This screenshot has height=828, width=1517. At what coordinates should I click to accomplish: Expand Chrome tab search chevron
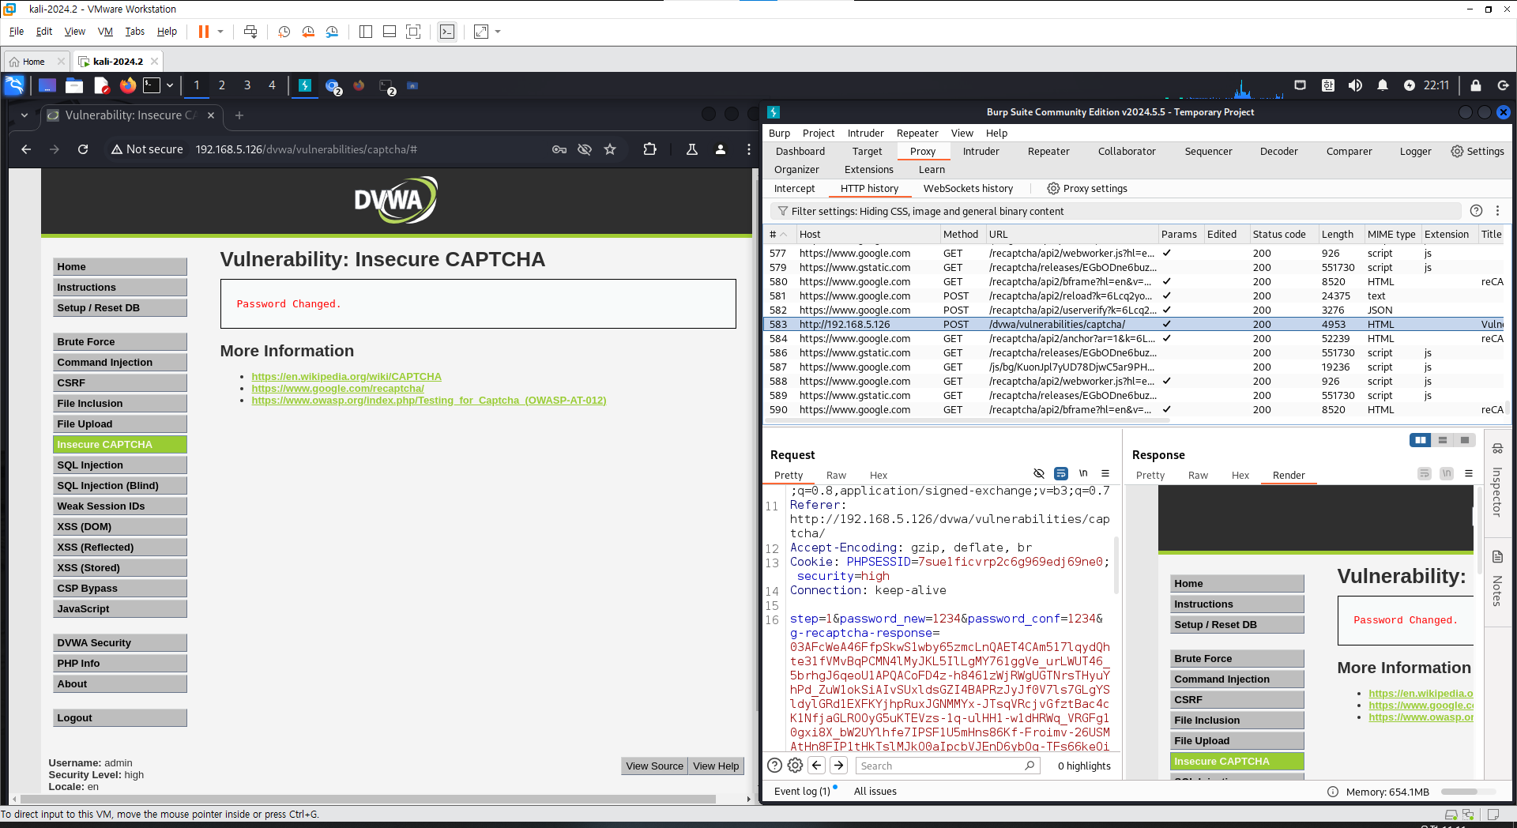coord(24,115)
